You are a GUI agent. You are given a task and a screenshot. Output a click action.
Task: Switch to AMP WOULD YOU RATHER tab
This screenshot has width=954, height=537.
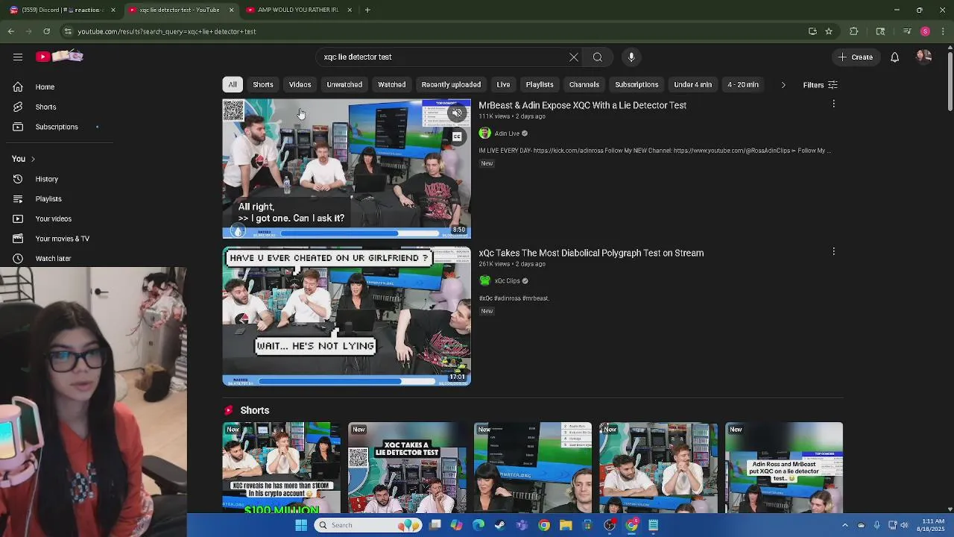(x=298, y=10)
